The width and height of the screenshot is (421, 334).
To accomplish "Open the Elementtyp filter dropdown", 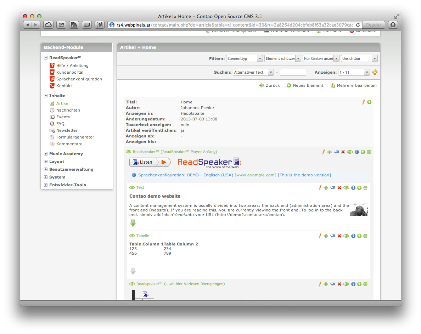I will [x=244, y=58].
